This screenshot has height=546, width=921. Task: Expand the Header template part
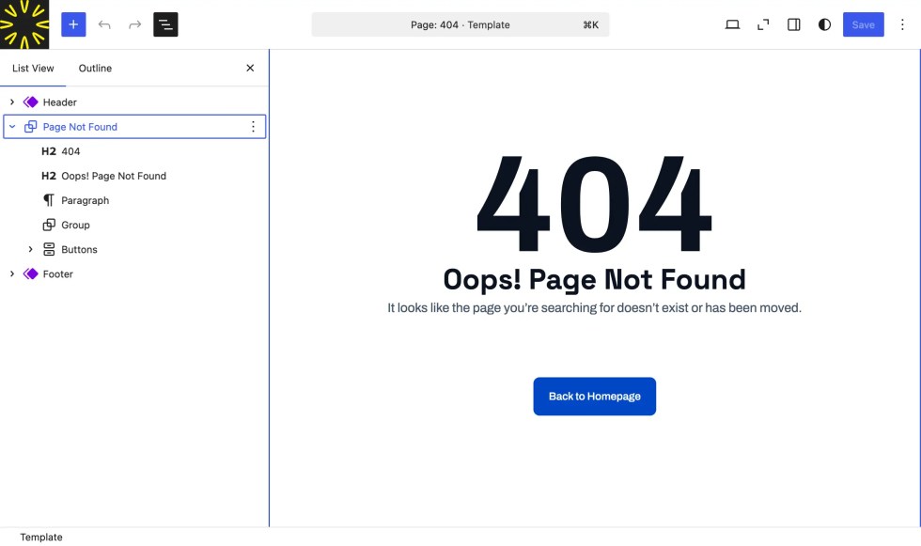[11, 102]
